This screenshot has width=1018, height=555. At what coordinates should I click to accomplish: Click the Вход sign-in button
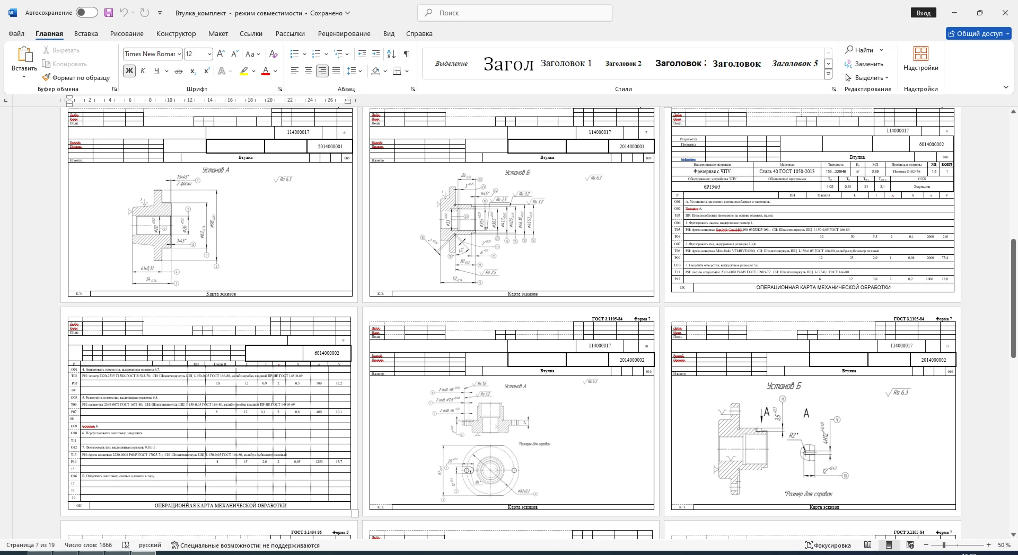(923, 13)
